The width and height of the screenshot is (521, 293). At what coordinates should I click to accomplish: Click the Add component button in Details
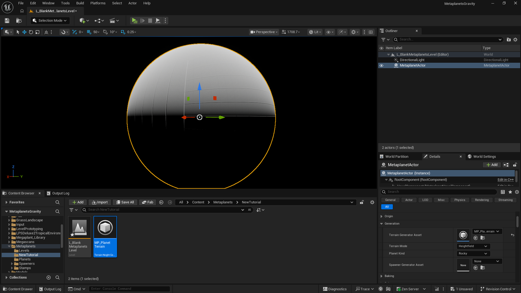click(x=492, y=165)
